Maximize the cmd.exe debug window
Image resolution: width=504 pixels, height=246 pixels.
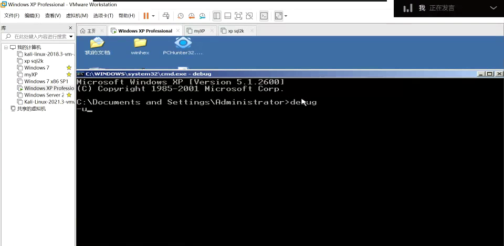(489, 74)
